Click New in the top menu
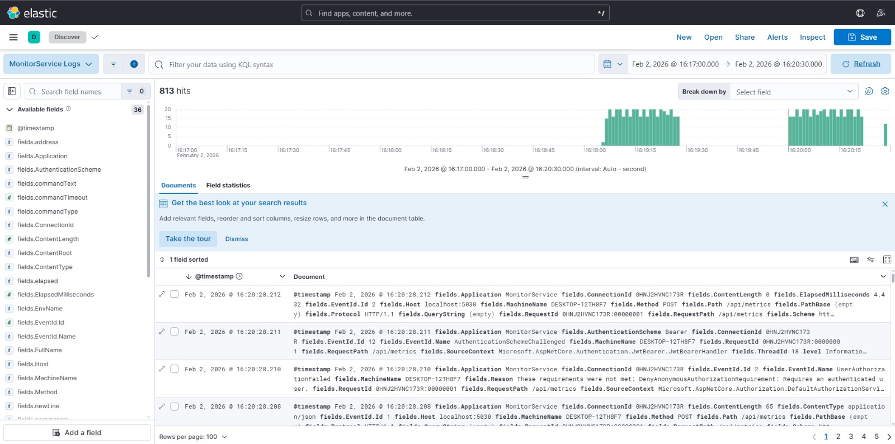 pos(684,37)
